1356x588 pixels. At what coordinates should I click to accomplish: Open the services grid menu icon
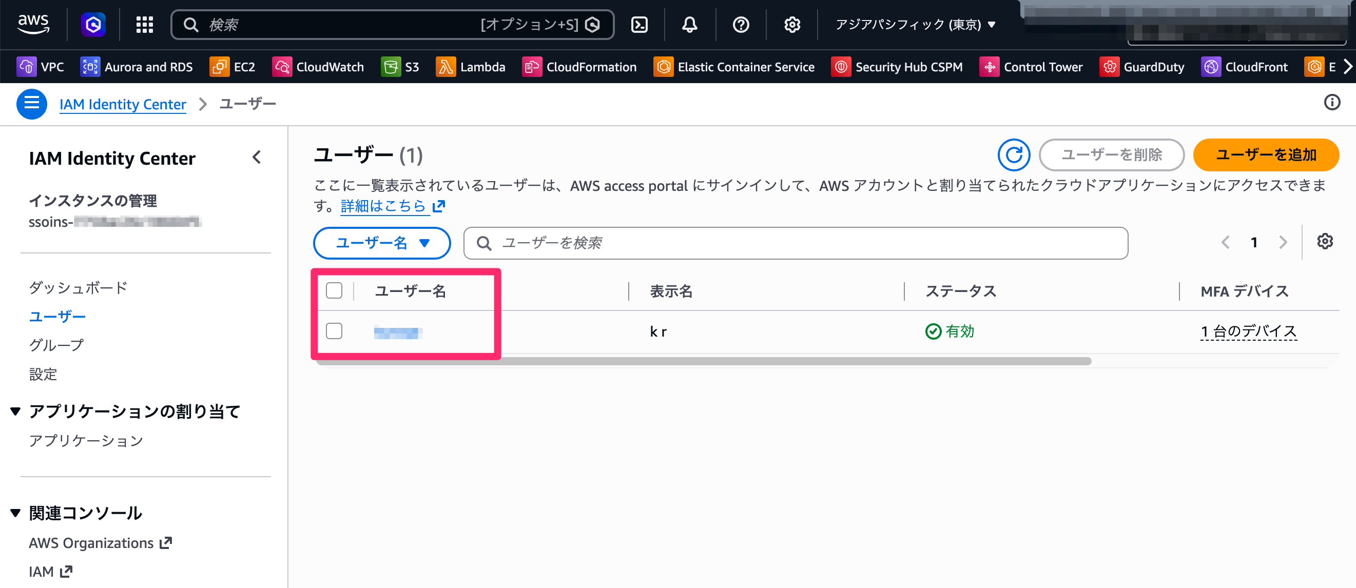tap(144, 25)
